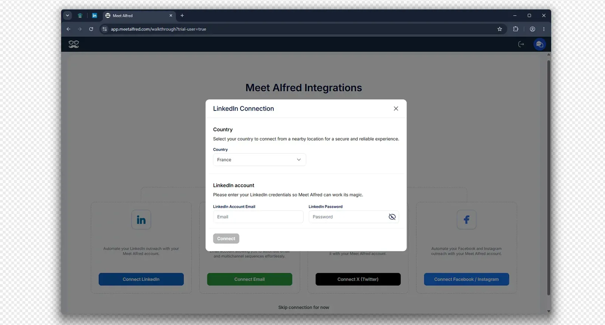605x325 pixels.
Task: Open the tab search dropdown arrow
Action: 67,16
